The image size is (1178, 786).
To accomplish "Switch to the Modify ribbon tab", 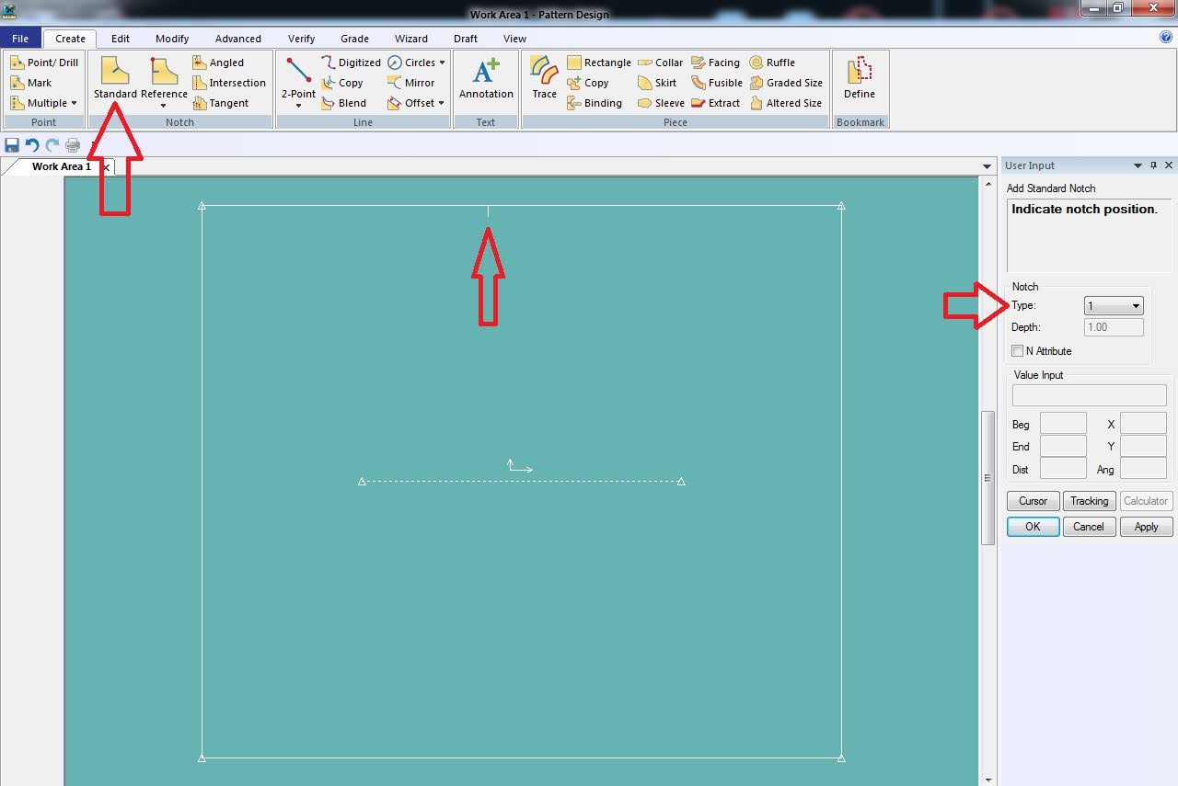I will coord(172,39).
